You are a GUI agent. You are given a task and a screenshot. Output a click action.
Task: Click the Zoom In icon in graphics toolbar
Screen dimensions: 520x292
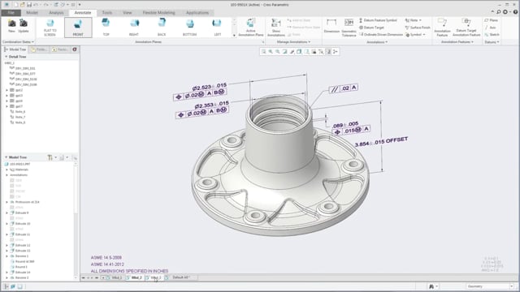point(271,52)
